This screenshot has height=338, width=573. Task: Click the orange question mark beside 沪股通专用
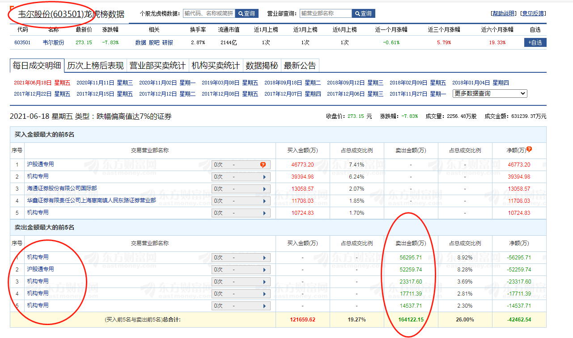(263, 165)
